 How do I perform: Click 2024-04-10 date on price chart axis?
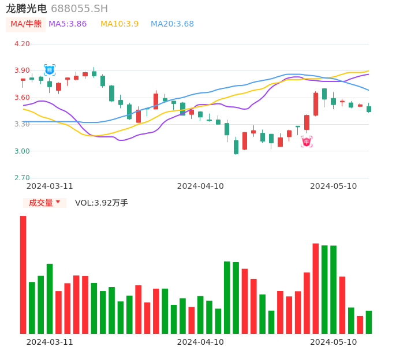coord(200,186)
